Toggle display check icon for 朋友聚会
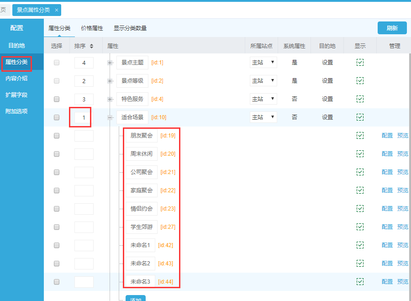 pos(360,136)
